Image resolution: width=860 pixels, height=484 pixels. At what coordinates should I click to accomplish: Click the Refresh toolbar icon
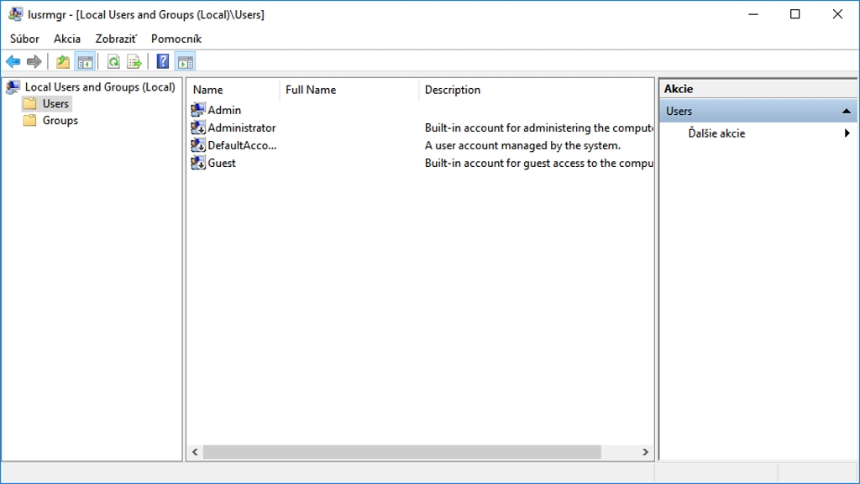(x=113, y=61)
